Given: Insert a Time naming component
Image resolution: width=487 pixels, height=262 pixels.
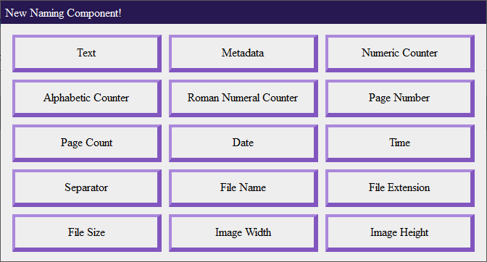Looking at the screenshot, I should coord(400,143).
